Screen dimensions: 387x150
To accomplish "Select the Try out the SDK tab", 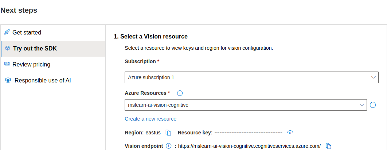I will click(35, 48).
